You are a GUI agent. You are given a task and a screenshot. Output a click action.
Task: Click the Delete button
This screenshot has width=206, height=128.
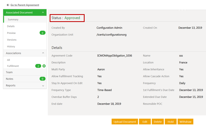coord(158,122)
